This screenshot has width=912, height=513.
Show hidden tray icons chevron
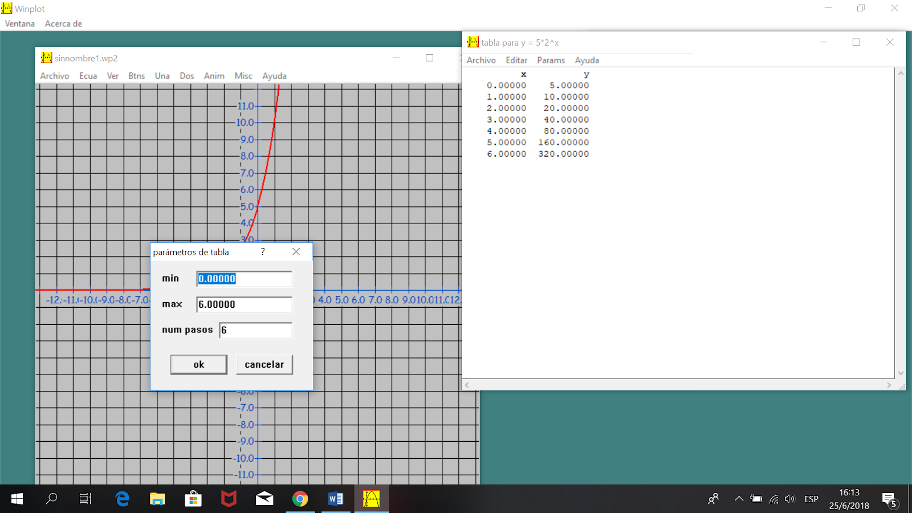(x=739, y=499)
